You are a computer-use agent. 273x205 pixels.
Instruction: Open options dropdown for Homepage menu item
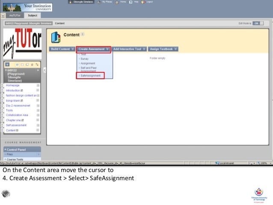click(x=38, y=85)
